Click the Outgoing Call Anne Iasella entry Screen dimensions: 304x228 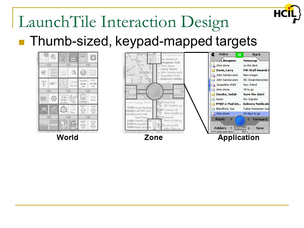pos(170,111)
